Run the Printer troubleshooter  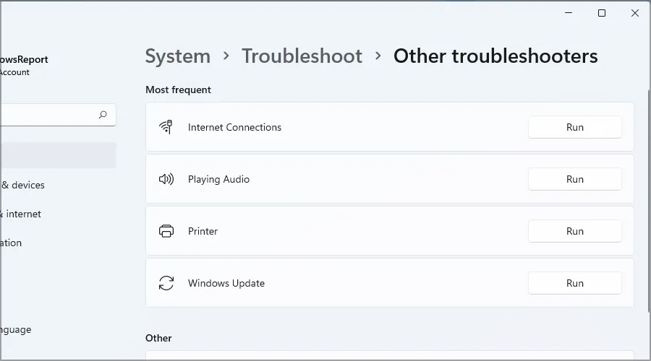pyautogui.click(x=574, y=231)
